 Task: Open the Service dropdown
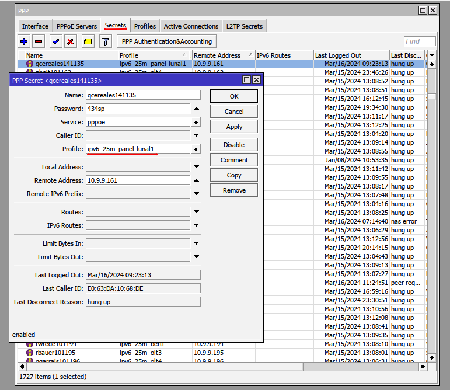196,122
